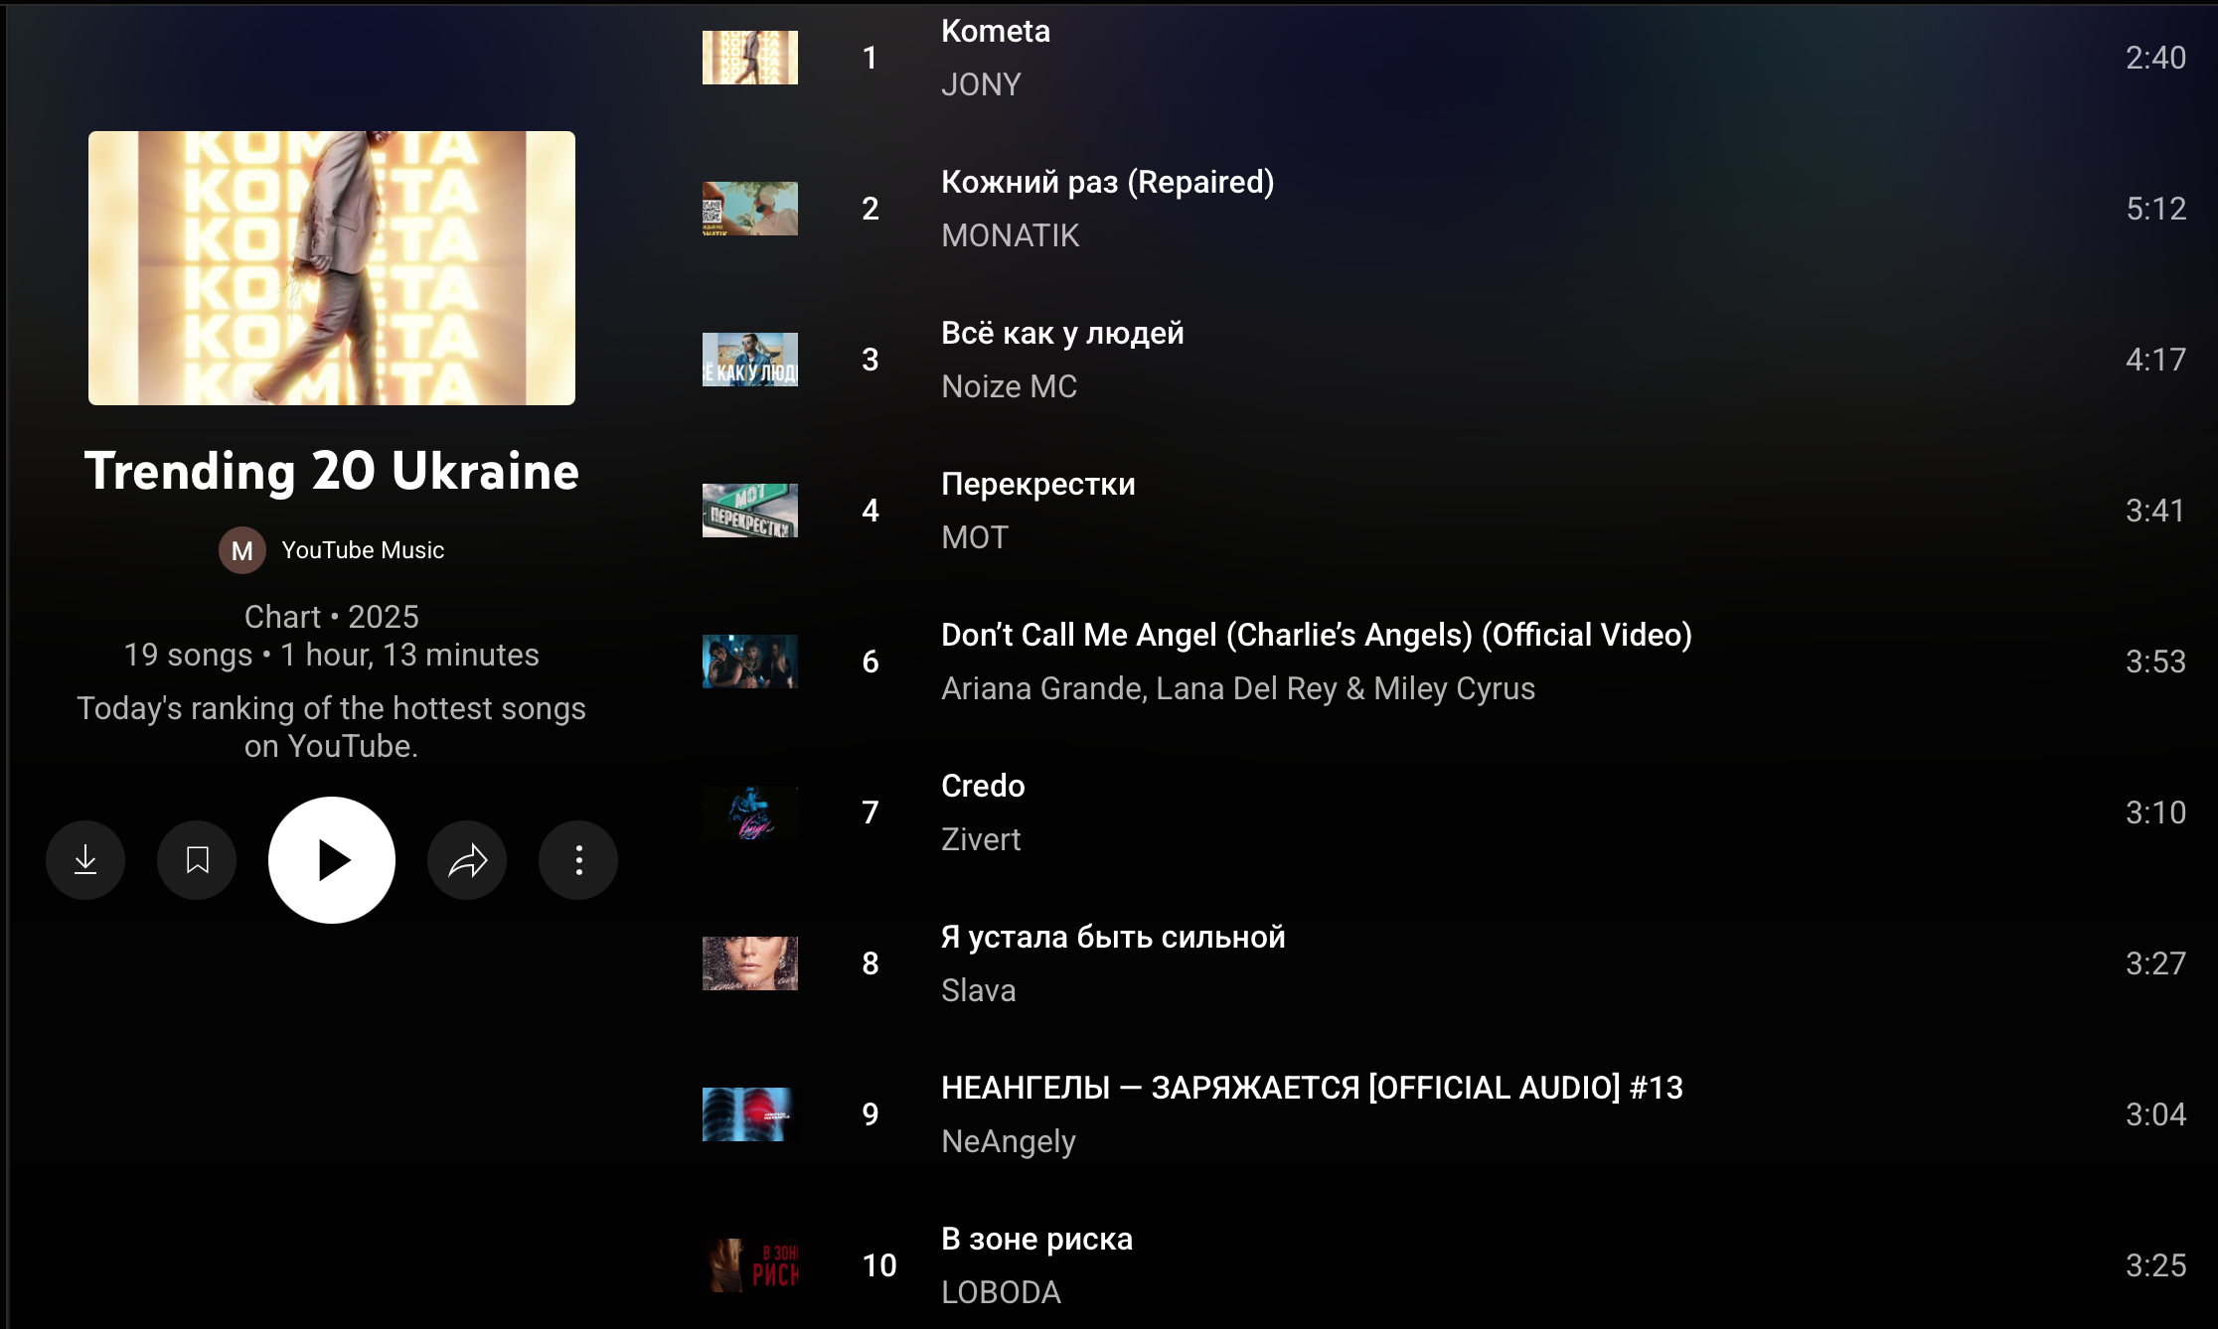Open the YouTube Music author link
The height and width of the screenshot is (1329, 2218).
(363, 550)
